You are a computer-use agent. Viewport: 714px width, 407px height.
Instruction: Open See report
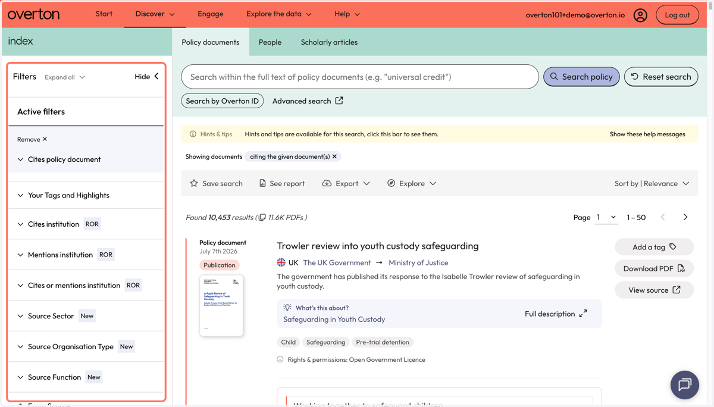(282, 183)
